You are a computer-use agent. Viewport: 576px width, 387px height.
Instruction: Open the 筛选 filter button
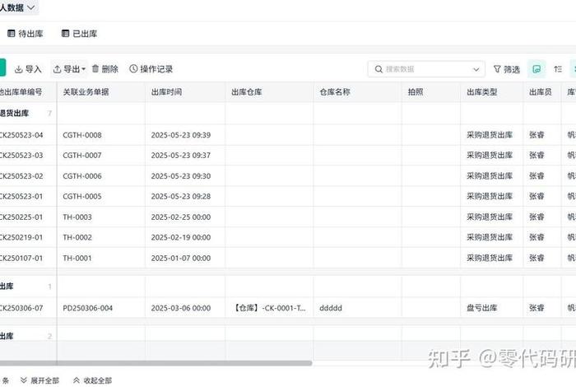507,69
